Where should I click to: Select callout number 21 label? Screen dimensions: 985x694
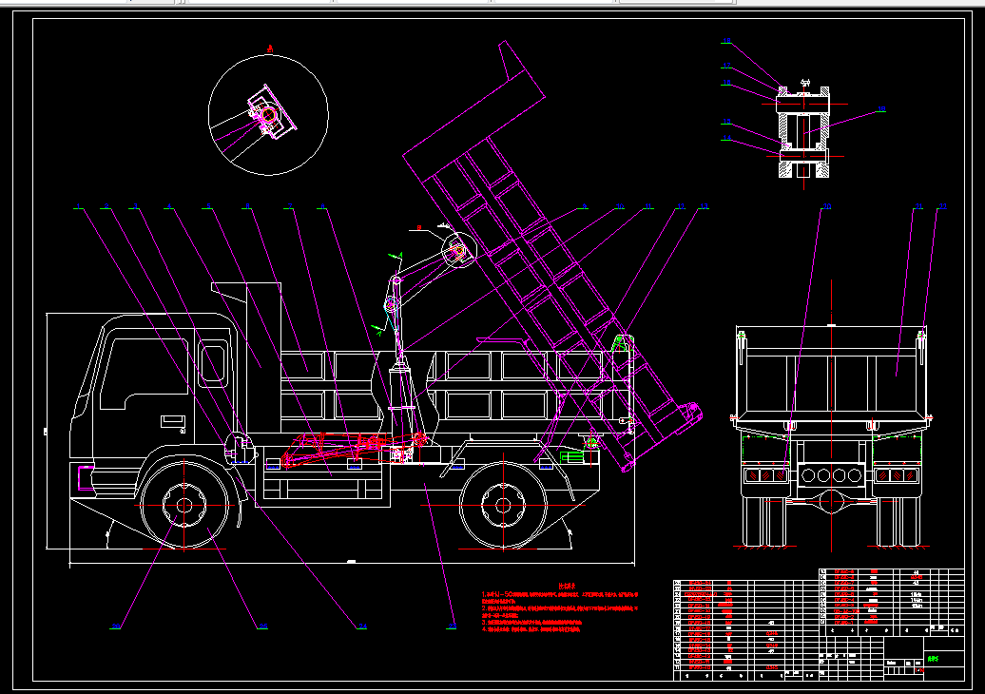coord(919,205)
